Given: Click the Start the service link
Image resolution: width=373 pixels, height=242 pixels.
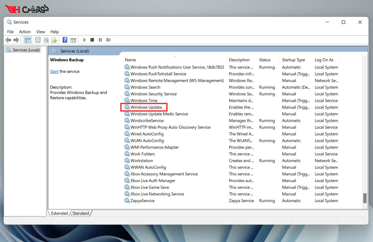Looking at the screenshot, I should [54, 71].
